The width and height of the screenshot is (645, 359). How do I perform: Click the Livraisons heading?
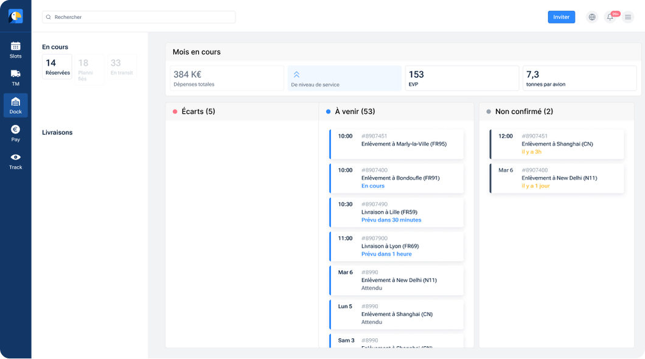(x=57, y=133)
